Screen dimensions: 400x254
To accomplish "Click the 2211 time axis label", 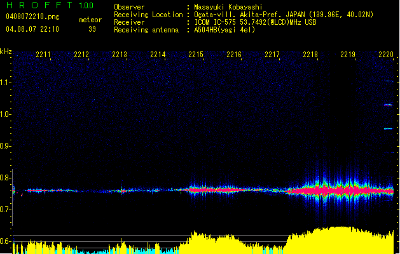I will (x=43, y=54).
